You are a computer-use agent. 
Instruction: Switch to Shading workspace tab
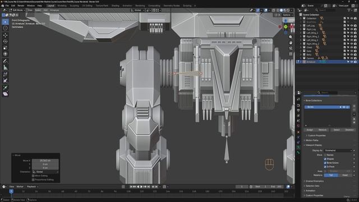tap(115, 6)
